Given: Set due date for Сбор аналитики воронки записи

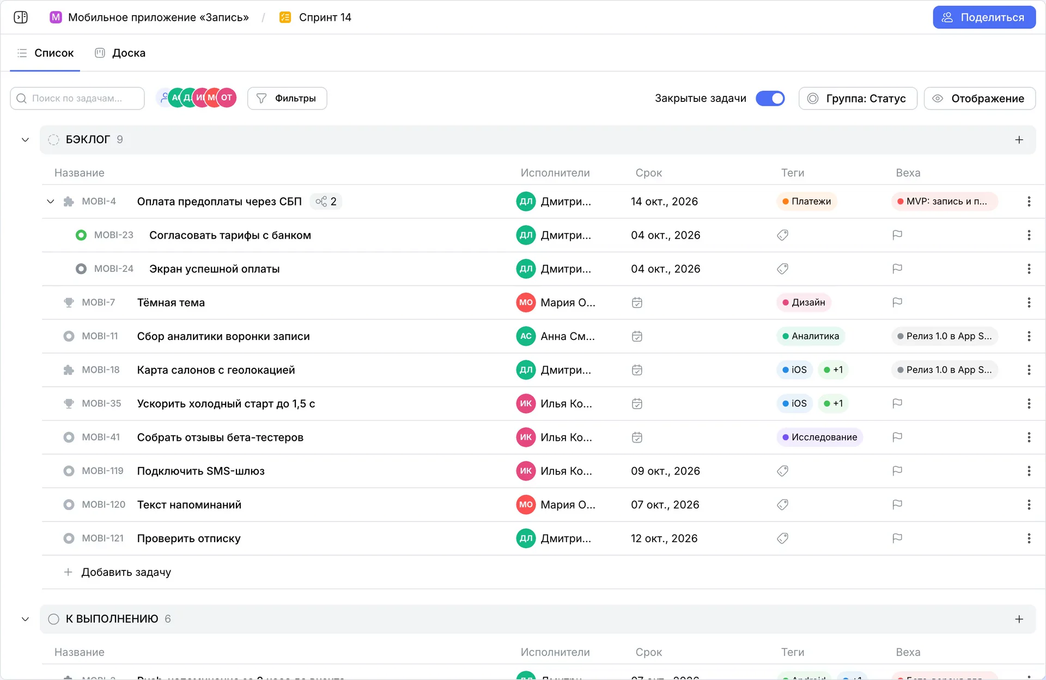Looking at the screenshot, I should tap(637, 336).
